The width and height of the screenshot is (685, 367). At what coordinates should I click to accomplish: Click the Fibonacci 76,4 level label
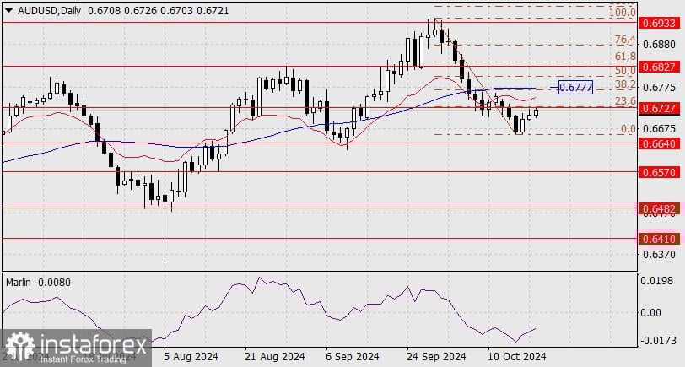625,40
